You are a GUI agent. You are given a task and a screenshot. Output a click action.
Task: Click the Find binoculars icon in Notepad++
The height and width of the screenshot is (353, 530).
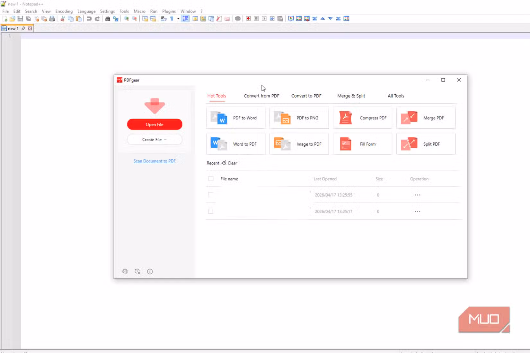click(108, 19)
